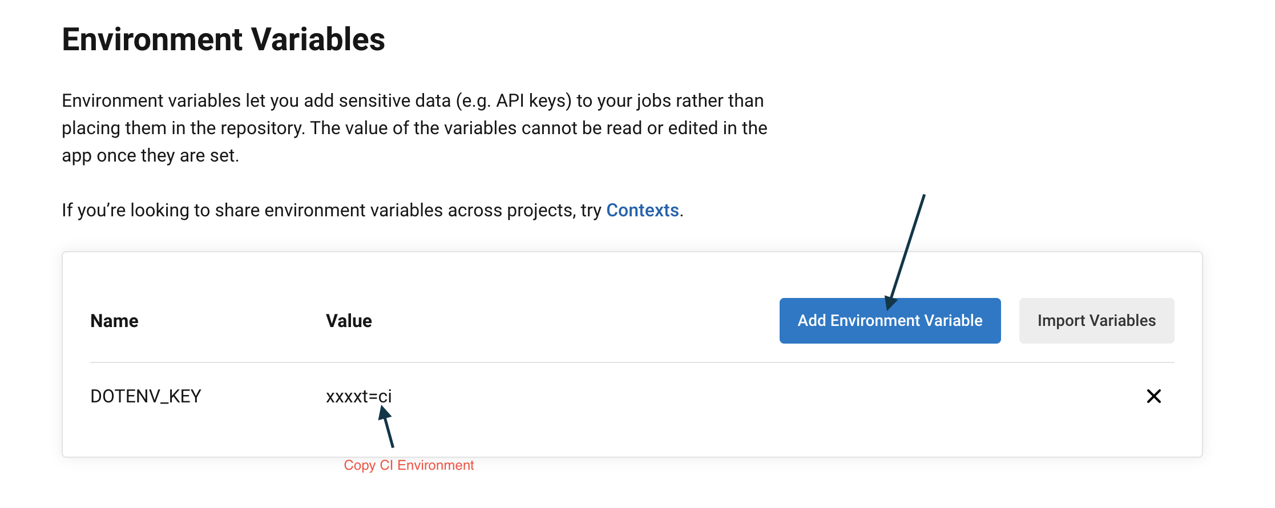Click the arrow pointing at the ci value
The height and width of the screenshot is (508, 1275).
click(386, 426)
